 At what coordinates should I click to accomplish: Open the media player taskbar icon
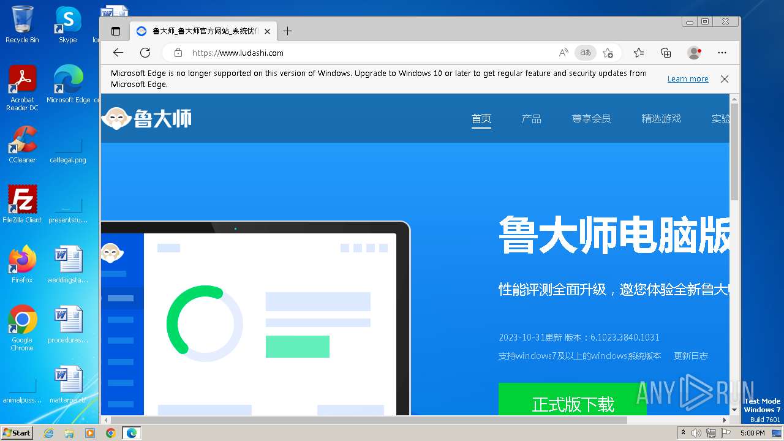coord(90,433)
